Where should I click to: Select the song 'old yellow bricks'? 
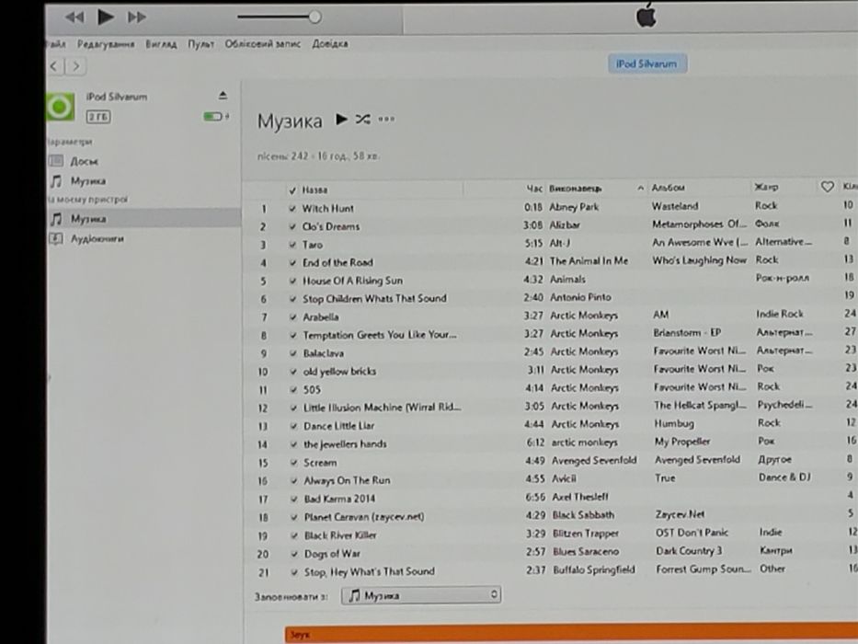340,372
